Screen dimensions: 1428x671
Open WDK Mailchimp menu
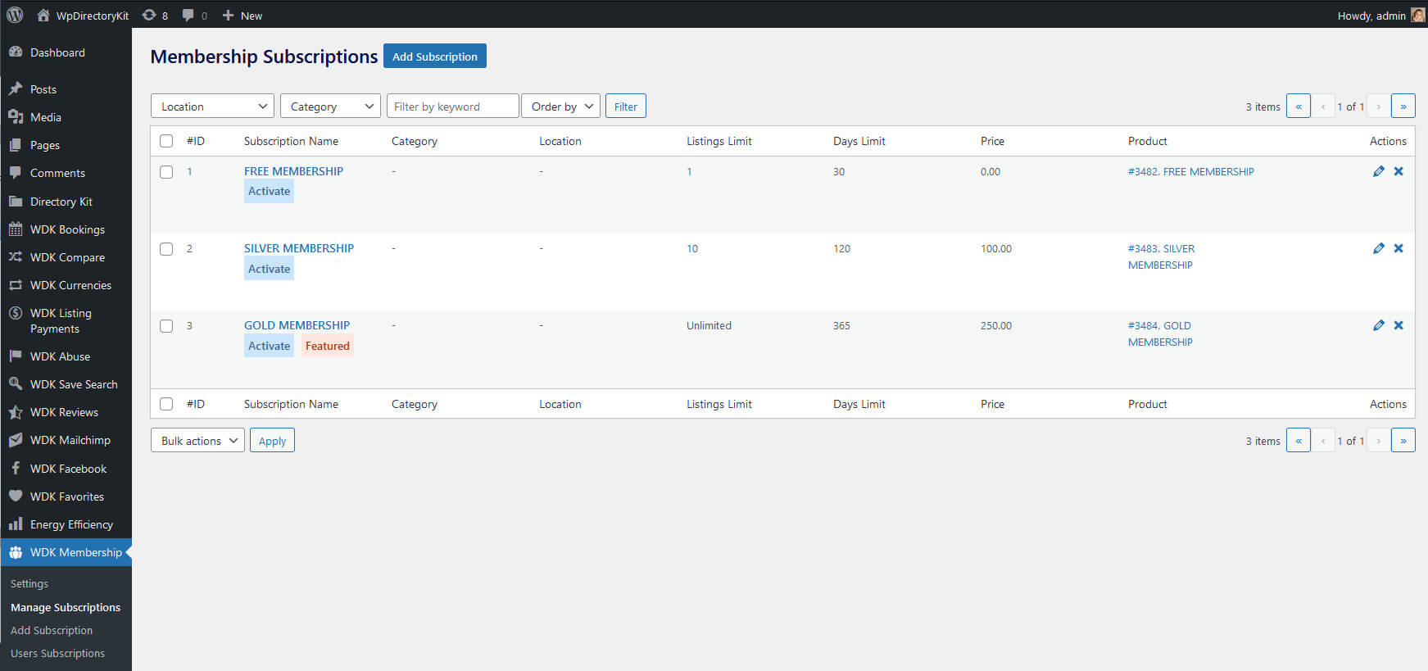[66, 440]
